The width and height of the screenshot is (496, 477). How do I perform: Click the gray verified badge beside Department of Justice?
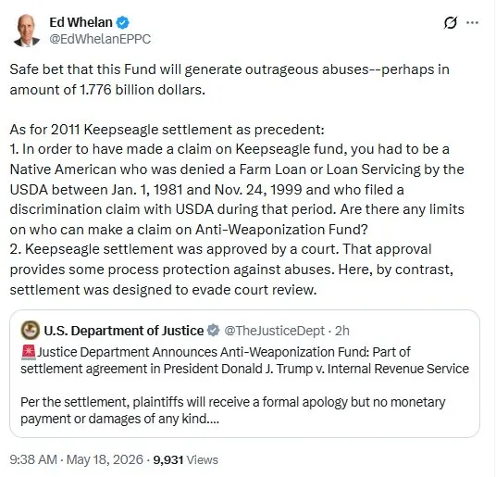pyautogui.click(x=213, y=330)
